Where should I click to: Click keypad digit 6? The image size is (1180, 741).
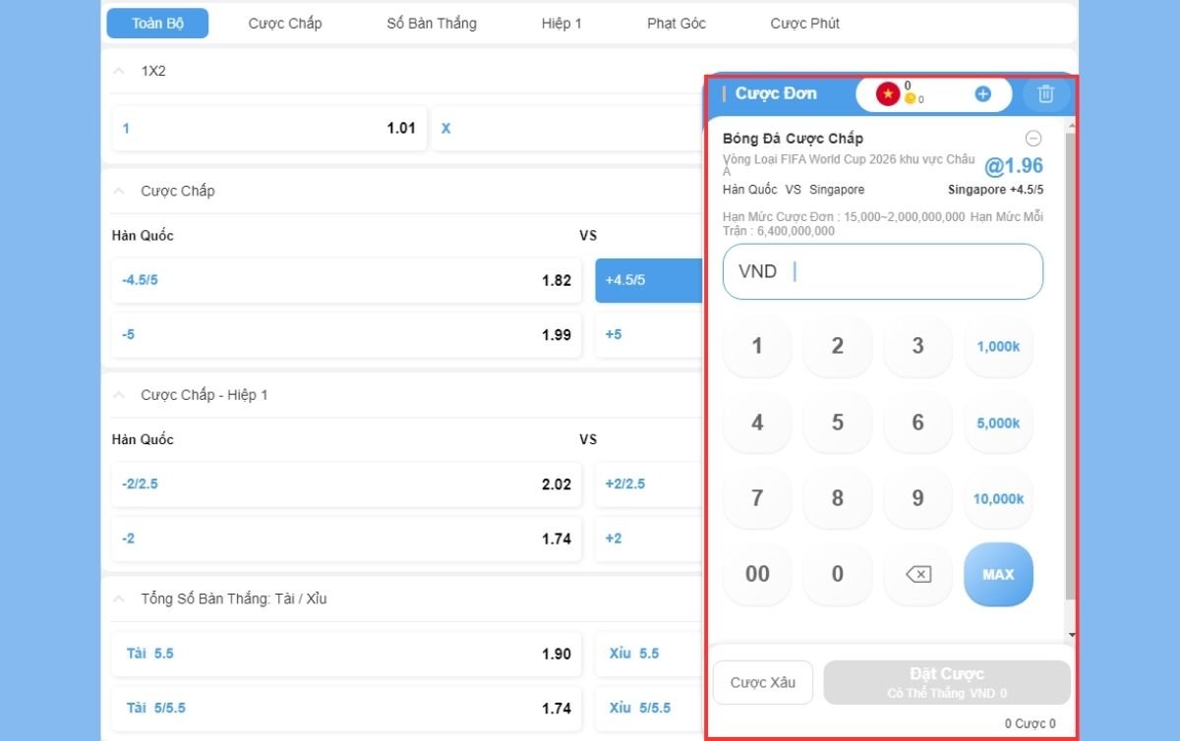917,423
